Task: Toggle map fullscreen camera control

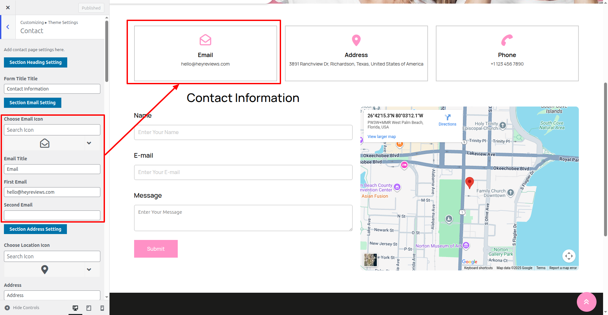Action: click(x=569, y=256)
